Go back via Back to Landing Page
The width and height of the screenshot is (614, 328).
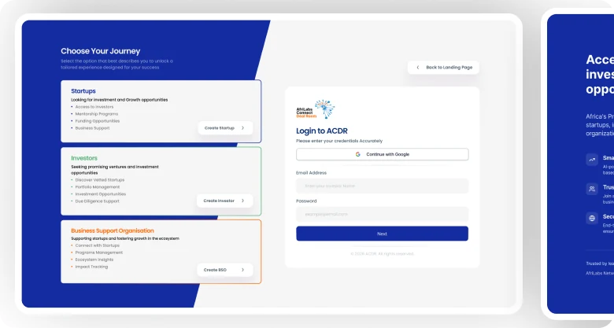[443, 68]
